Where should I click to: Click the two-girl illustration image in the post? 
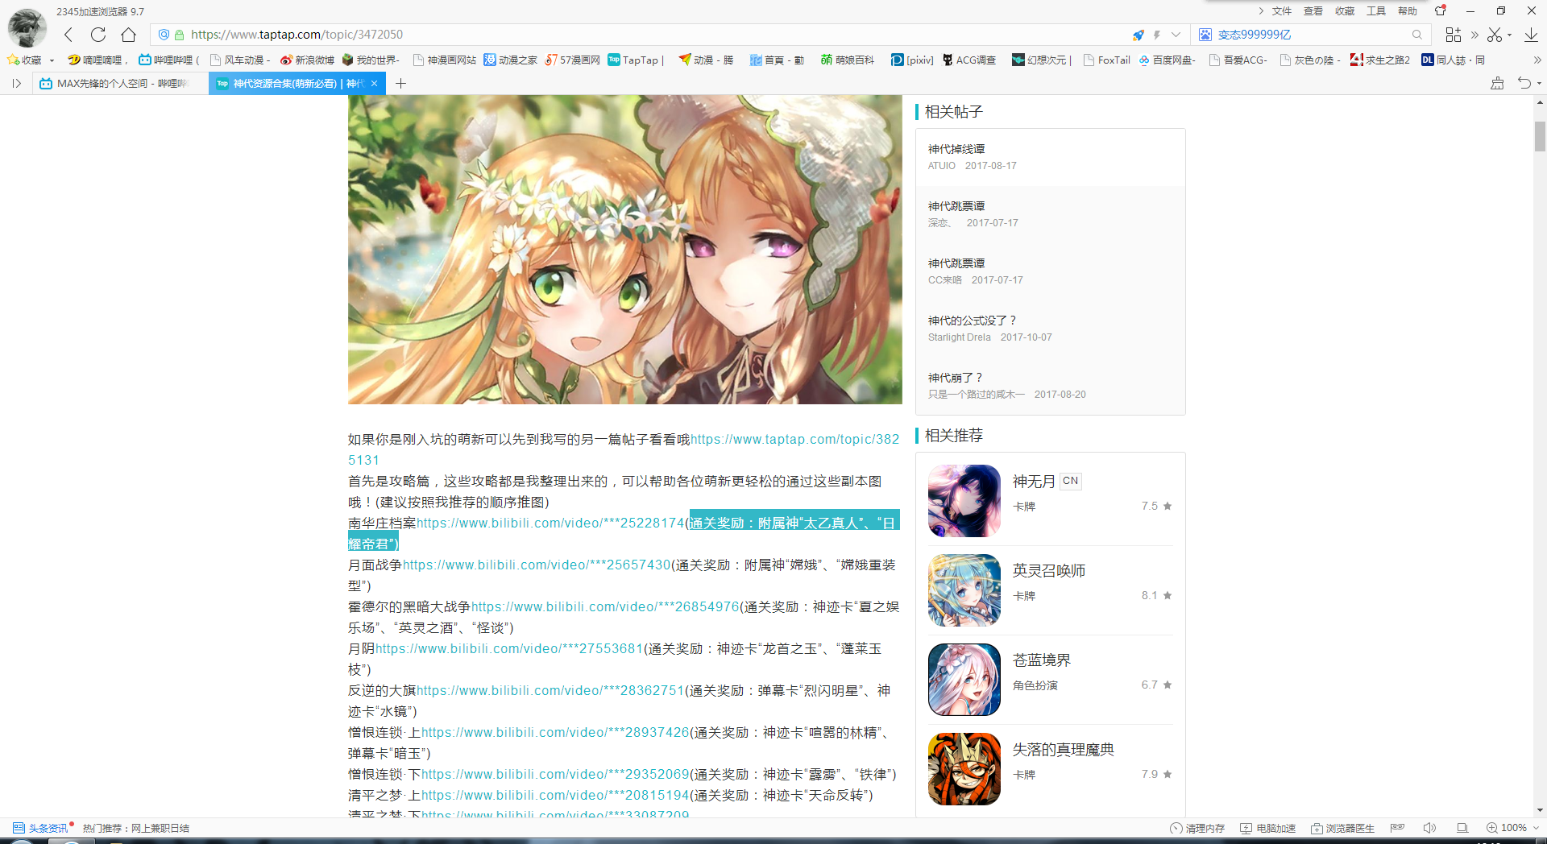[625, 250]
